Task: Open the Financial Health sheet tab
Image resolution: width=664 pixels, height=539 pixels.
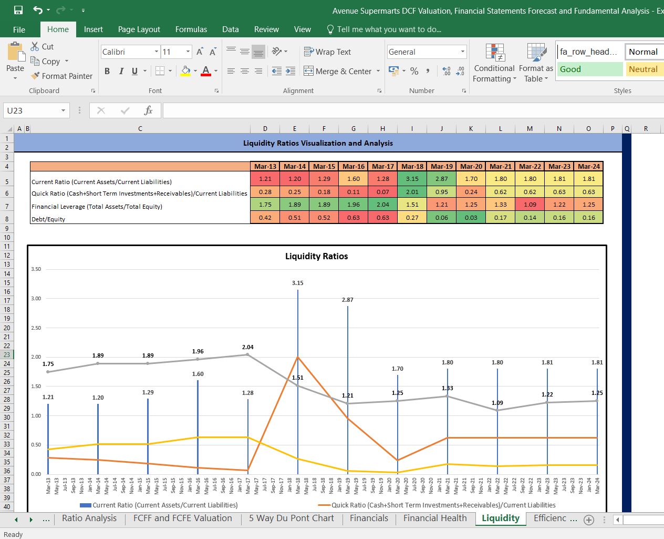Action: click(x=435, y=518)
